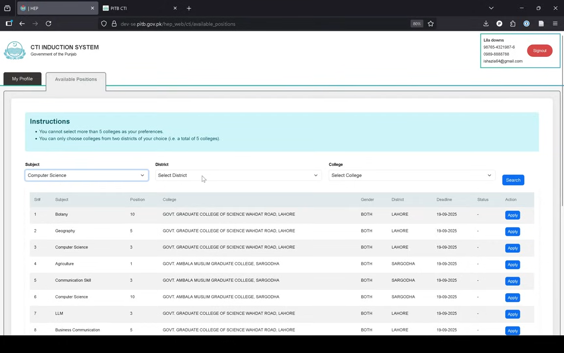564x353 pixels.
Task: Reload the current page
Action: click(48, 24)
